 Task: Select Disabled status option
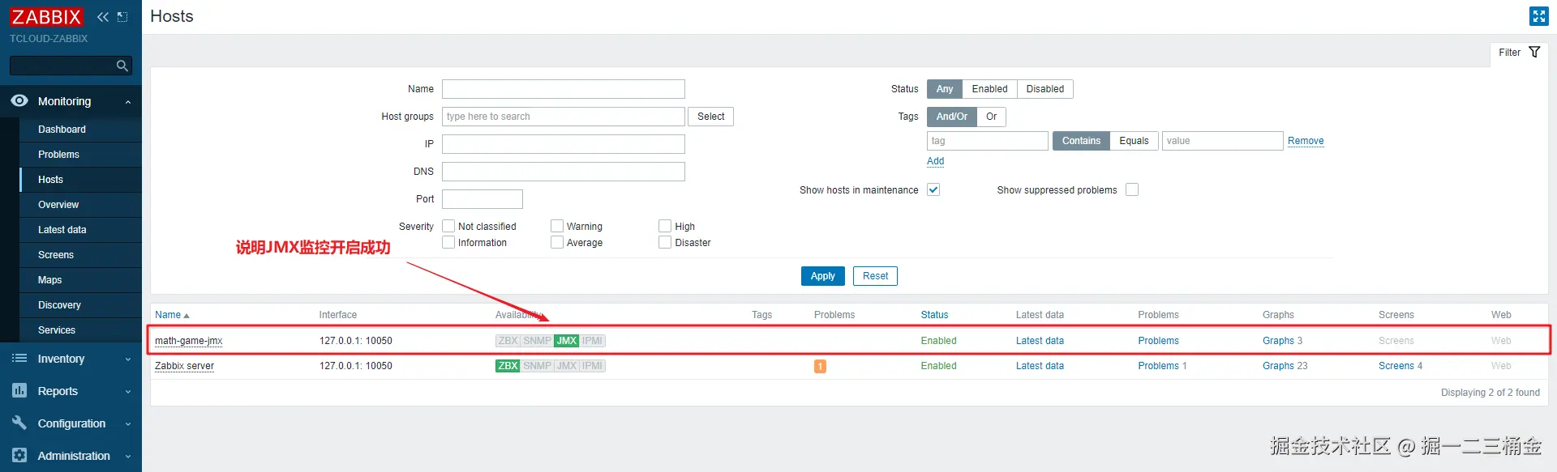coord(1044,89)
